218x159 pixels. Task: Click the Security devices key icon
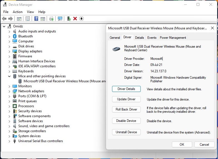click(15, 111)
